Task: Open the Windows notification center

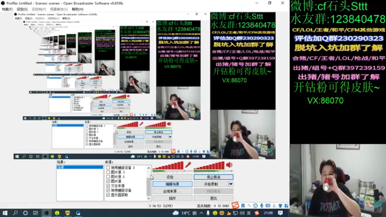Action: [280, 213]
